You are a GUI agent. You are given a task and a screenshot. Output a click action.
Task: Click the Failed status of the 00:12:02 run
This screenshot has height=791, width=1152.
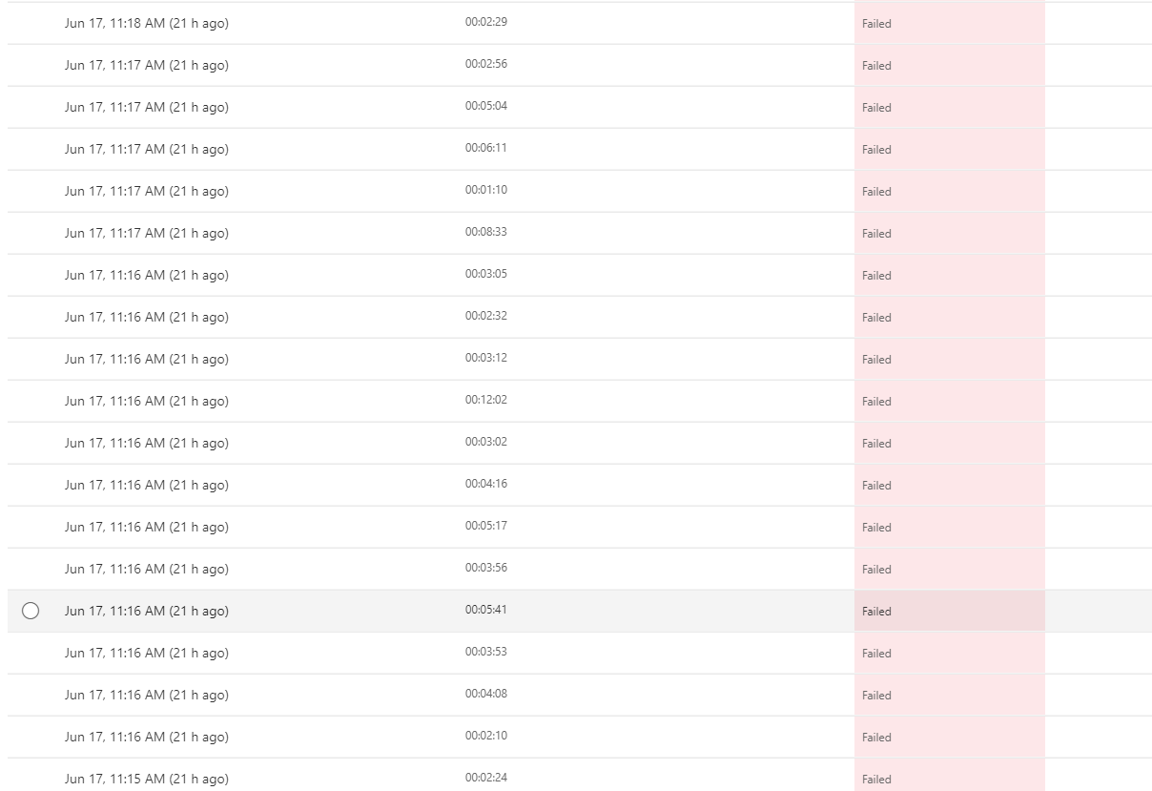coord(875,401)
